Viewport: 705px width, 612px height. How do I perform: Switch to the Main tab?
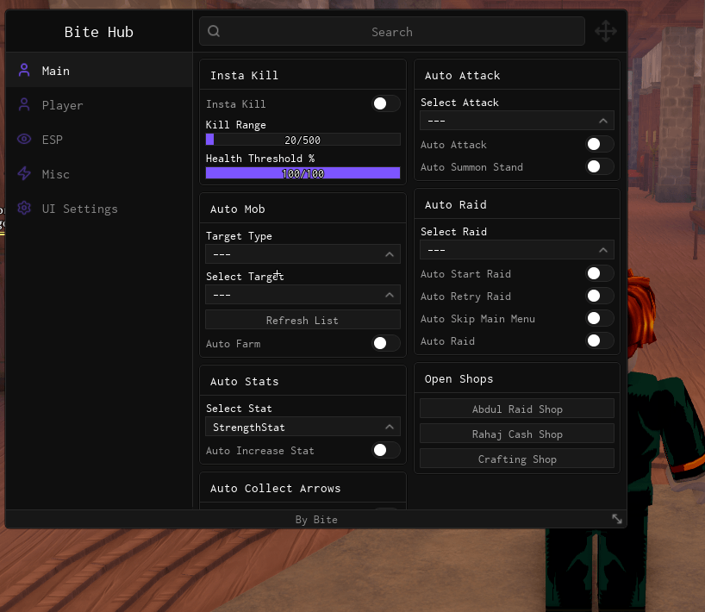click(x=99, y=70)
